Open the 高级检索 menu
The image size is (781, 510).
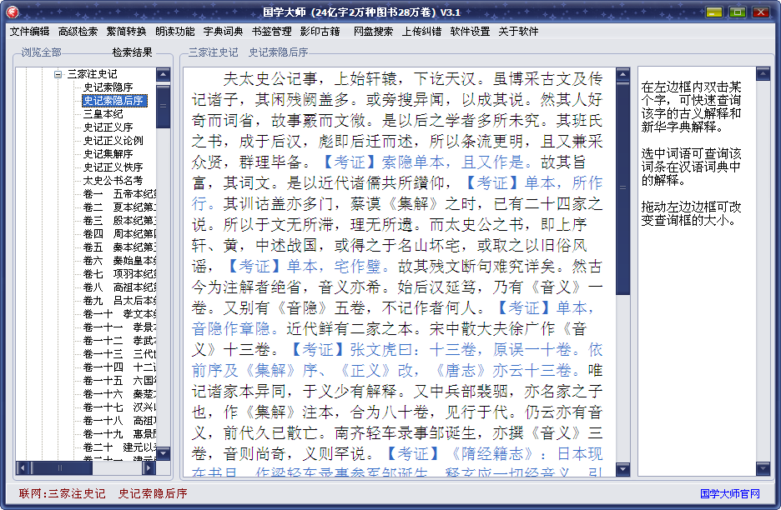tap(78, 32)
